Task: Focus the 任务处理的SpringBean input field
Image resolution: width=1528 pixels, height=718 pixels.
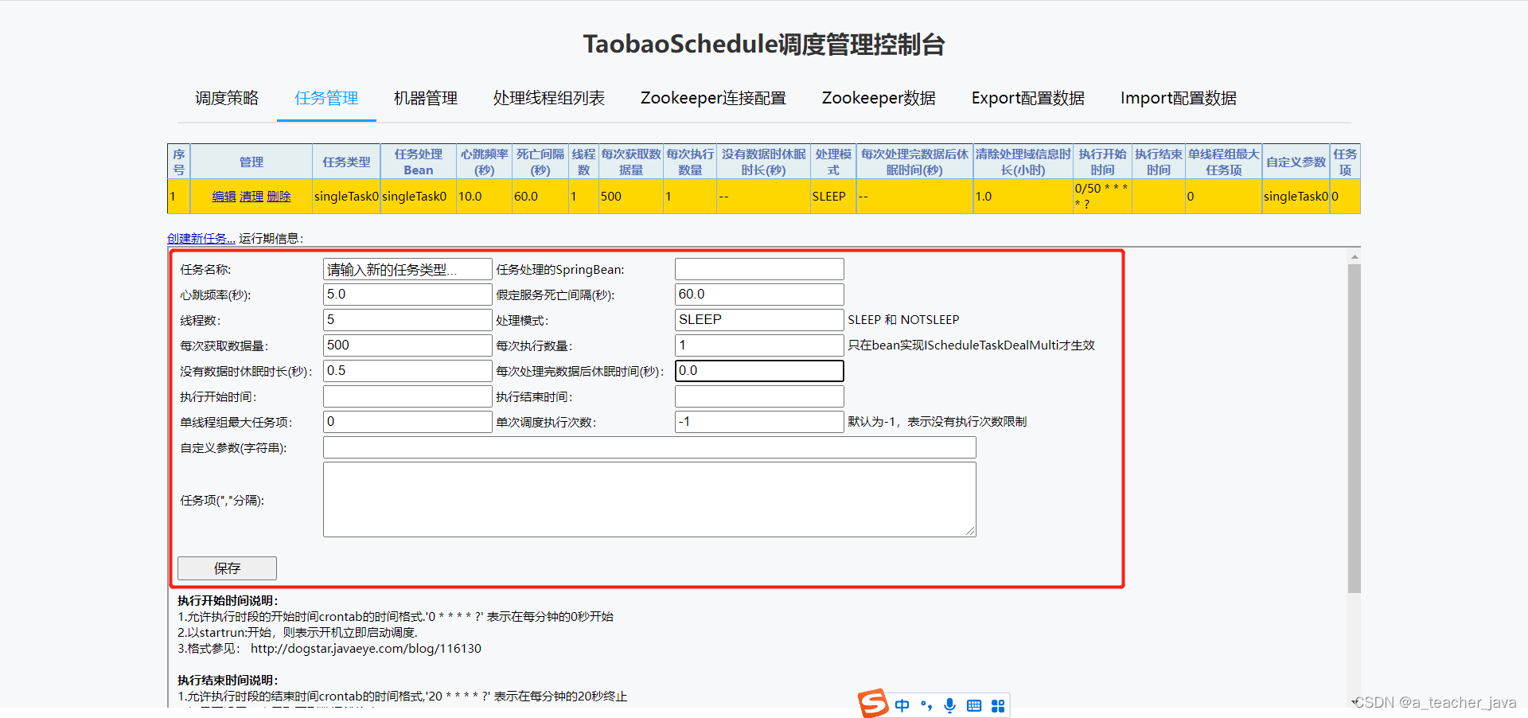Action: click(759, 269)
